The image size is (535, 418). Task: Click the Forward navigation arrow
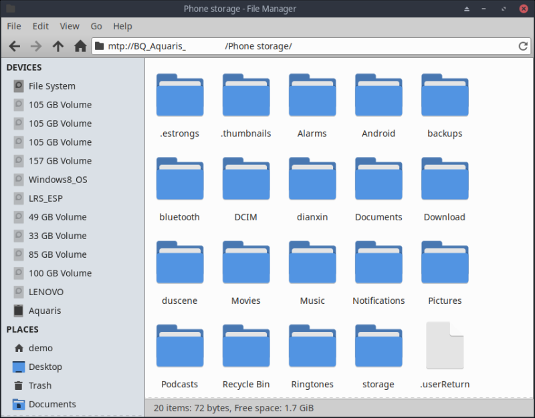(x=36, y=46)
